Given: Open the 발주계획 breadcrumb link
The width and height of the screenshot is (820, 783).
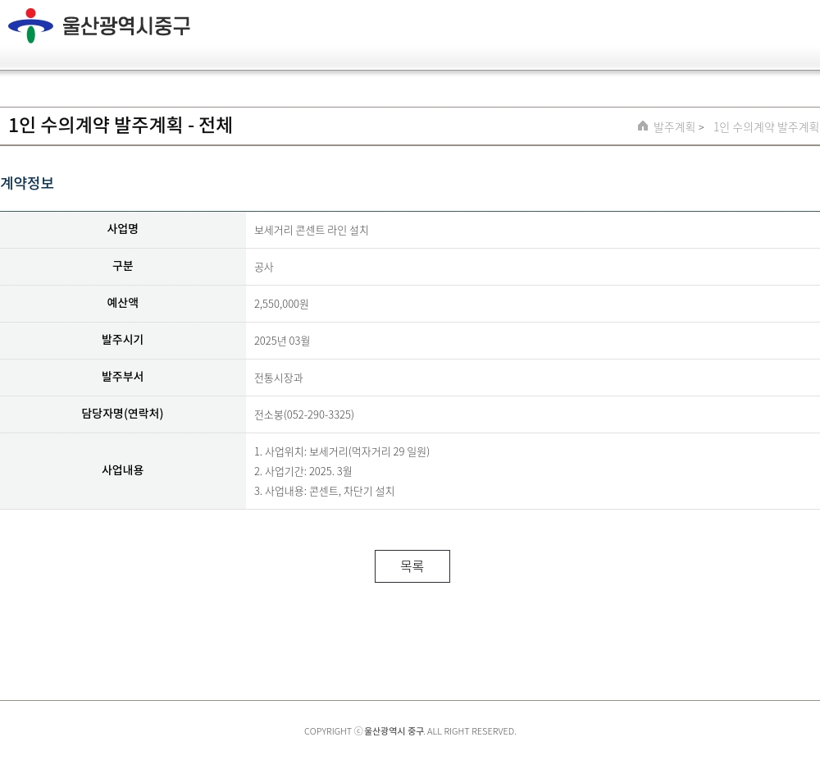Looking at the screenshot, I should pos(674,127).
